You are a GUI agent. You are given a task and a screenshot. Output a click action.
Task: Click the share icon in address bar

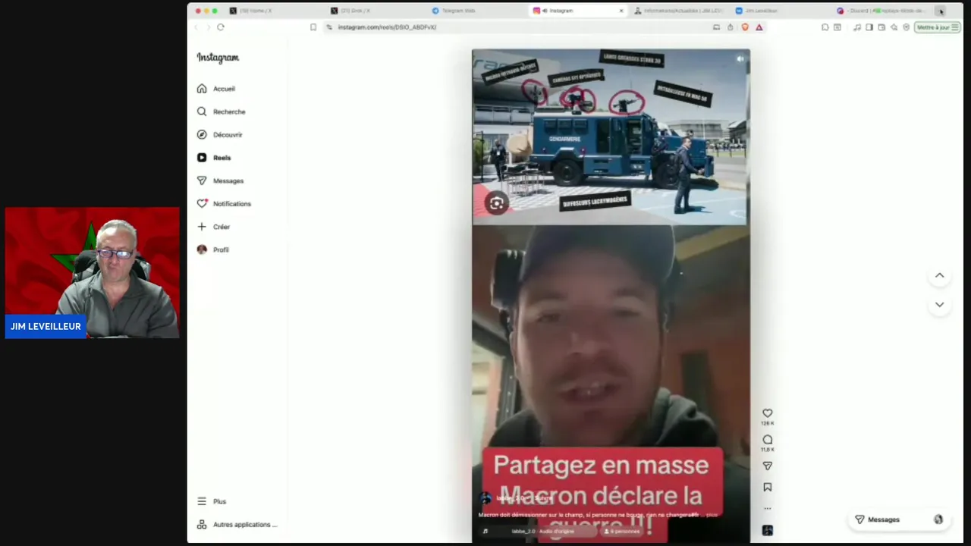(x=730, y=27)
